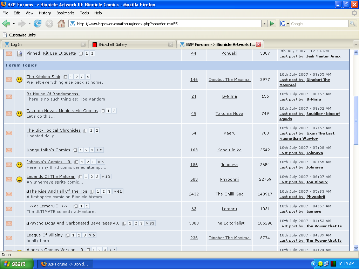Click pinned document icon for Kit Use Etiquette
The image size is (359, 269).
(x=20, y=54)
